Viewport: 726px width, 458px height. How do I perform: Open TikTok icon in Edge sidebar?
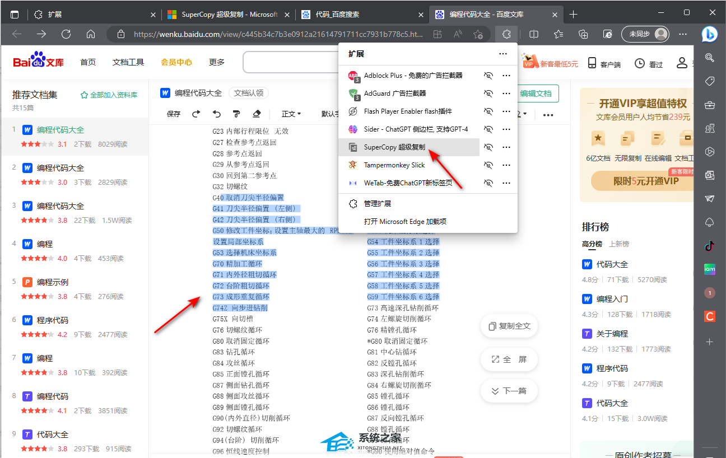click(710, 246)
